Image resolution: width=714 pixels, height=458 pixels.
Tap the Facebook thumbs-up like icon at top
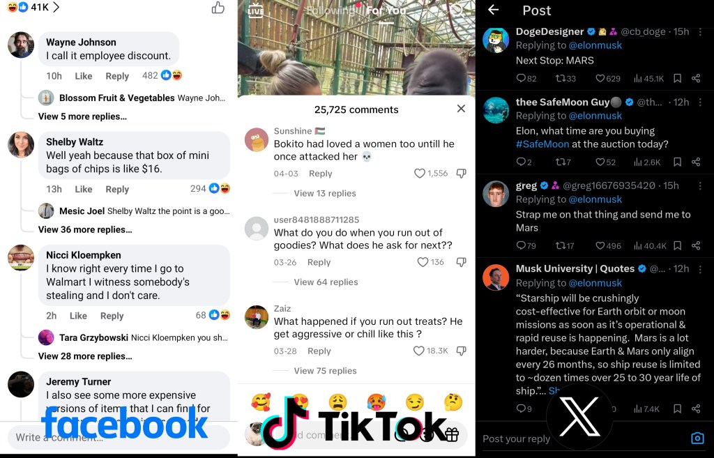click(218, 8)
